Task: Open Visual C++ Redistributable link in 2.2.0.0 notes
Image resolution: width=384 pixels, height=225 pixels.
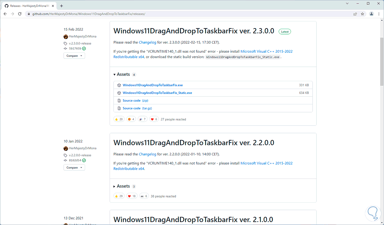Action: tap(203, 166)
